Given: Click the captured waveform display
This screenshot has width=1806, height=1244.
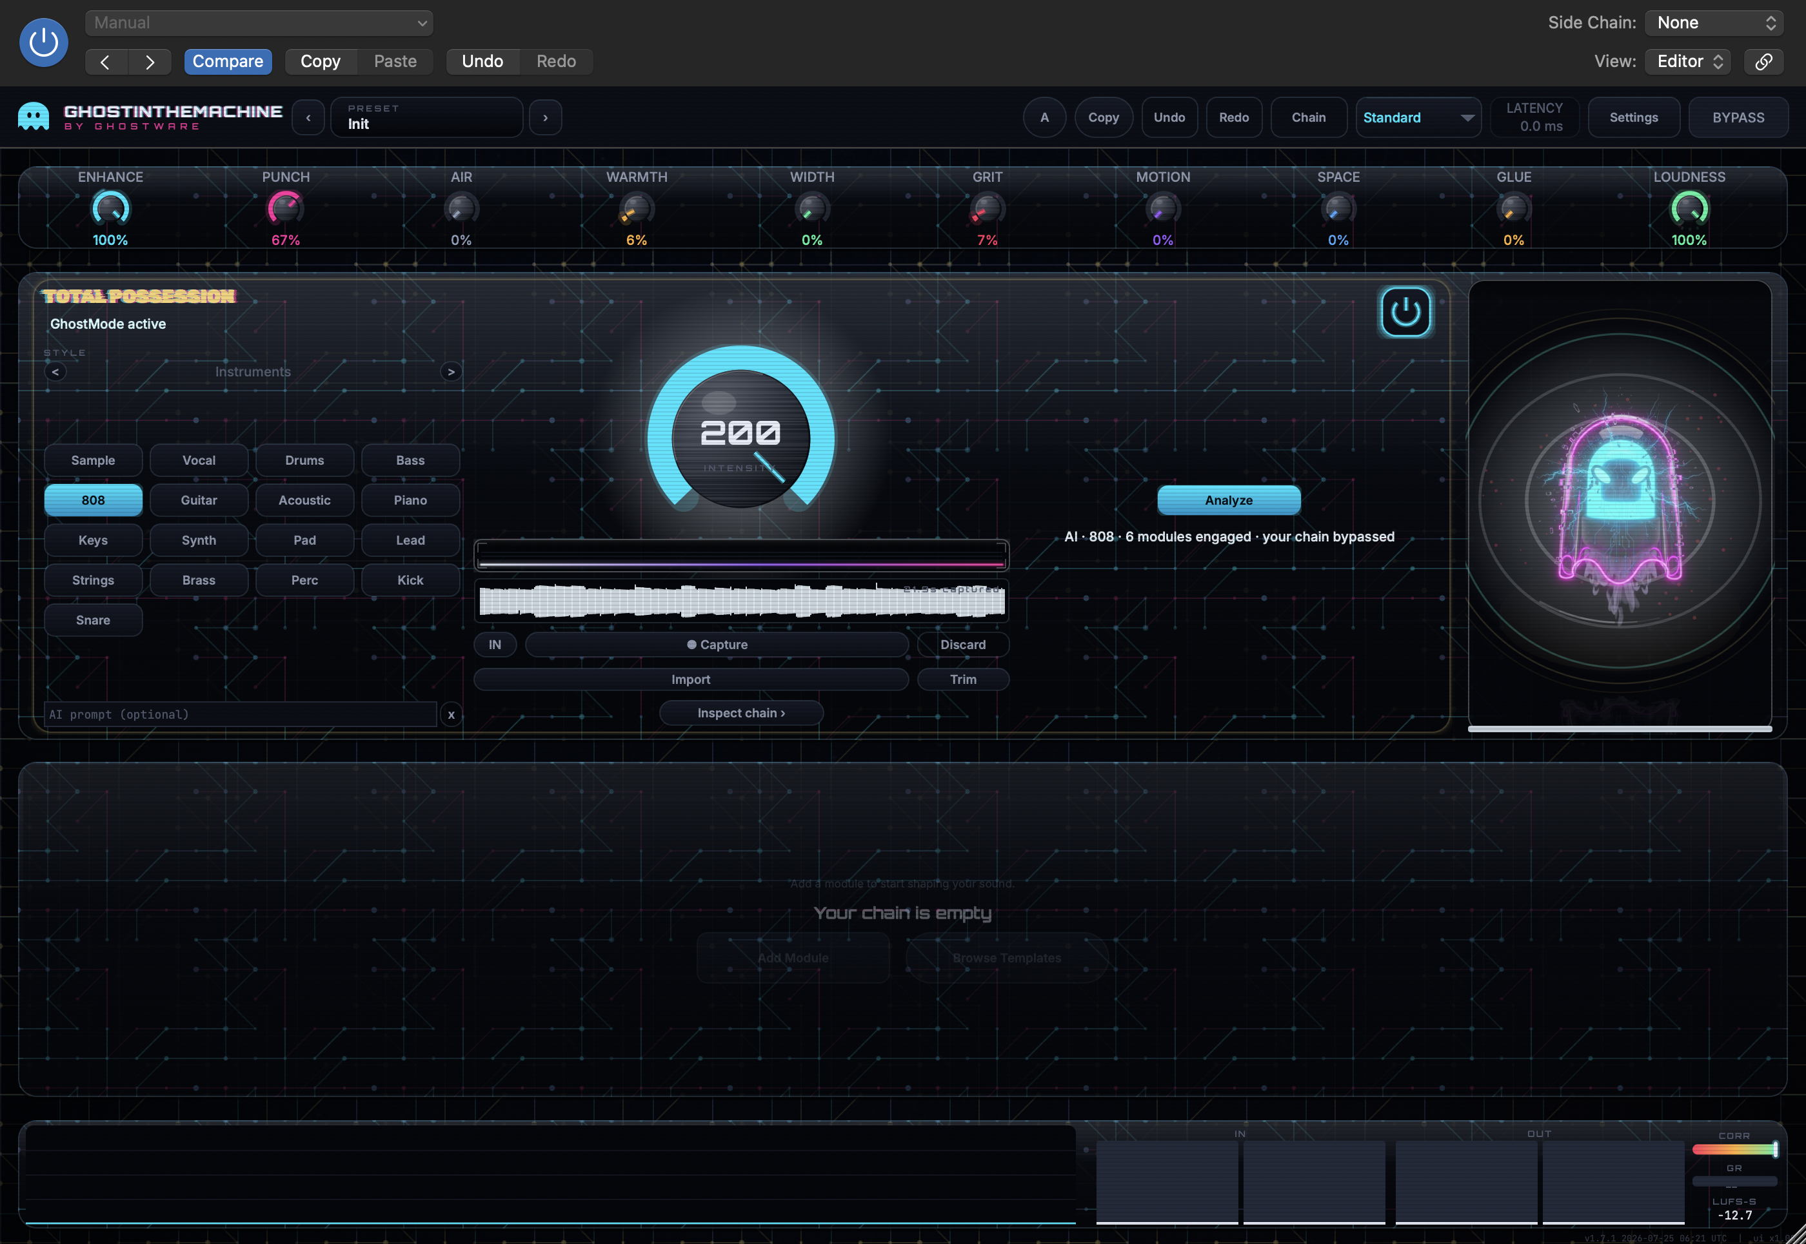Looking at the screenshot, I should (x=742, y=601).
